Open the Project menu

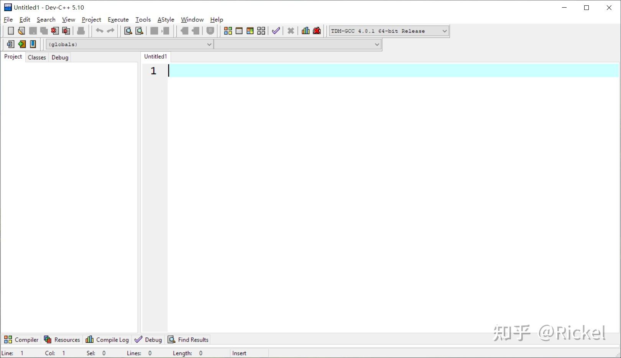point(91,20)
